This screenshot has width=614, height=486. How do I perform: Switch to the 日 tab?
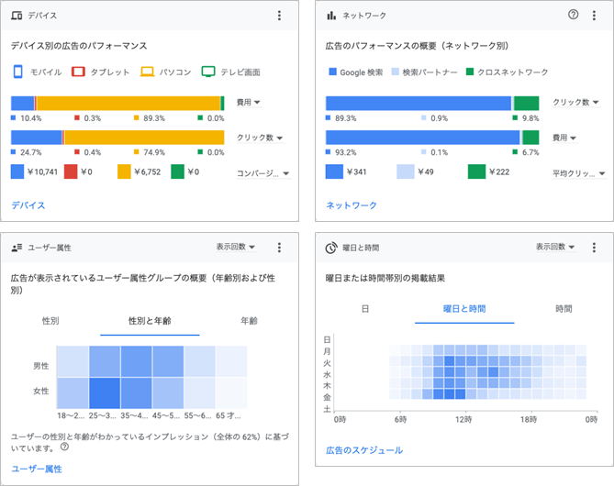pos(365,309)
